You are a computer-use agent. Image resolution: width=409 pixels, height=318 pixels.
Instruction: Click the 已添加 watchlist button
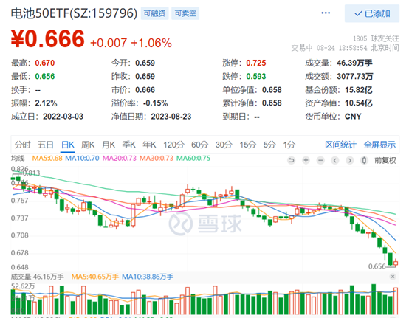[x=372, y=13]
